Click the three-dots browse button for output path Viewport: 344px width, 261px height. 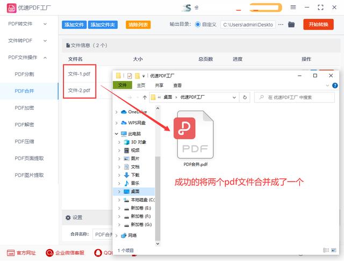(x=281, y=25)
